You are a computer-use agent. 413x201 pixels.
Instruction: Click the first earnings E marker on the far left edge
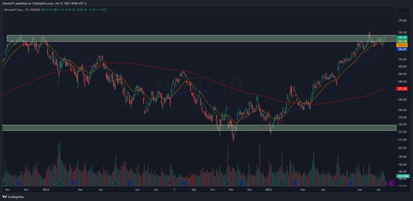(x=4, y=184)
